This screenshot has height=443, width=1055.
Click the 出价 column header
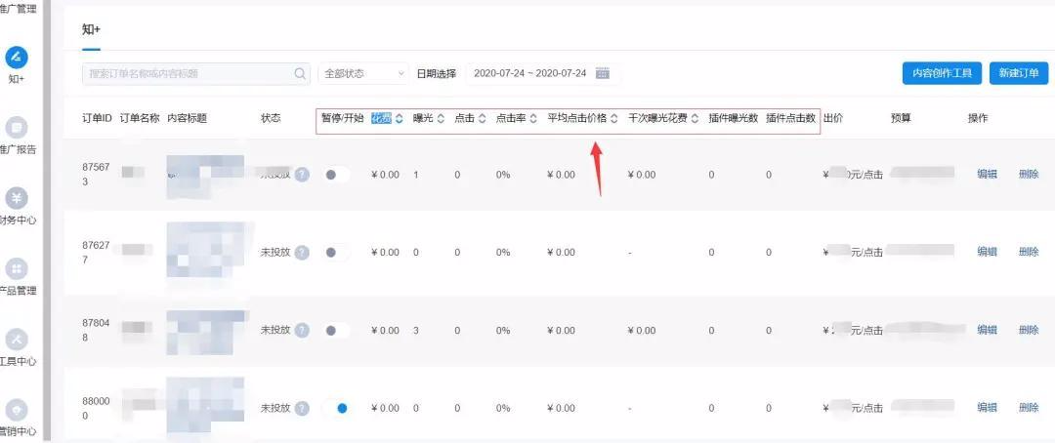coord(833,118)
